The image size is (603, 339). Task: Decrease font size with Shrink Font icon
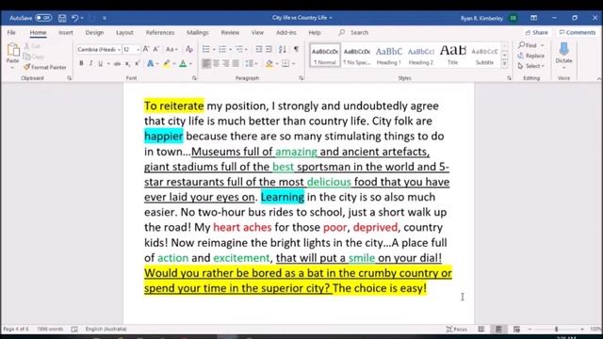[156, 49]
